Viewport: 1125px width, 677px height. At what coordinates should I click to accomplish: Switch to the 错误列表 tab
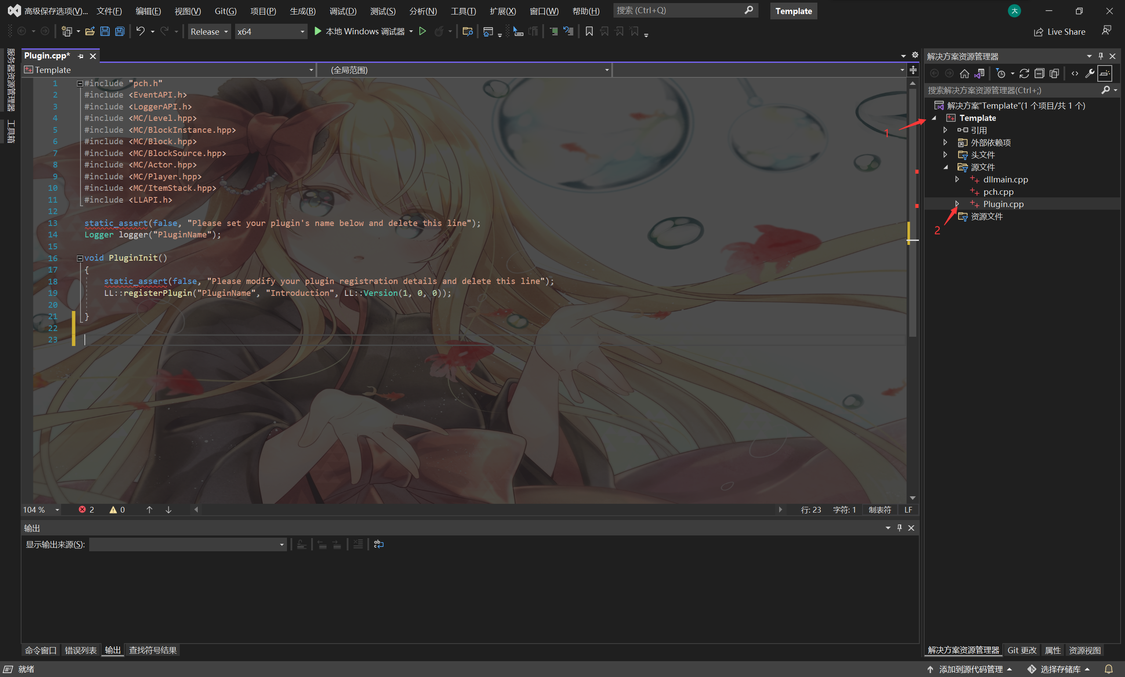click(81, 651)
